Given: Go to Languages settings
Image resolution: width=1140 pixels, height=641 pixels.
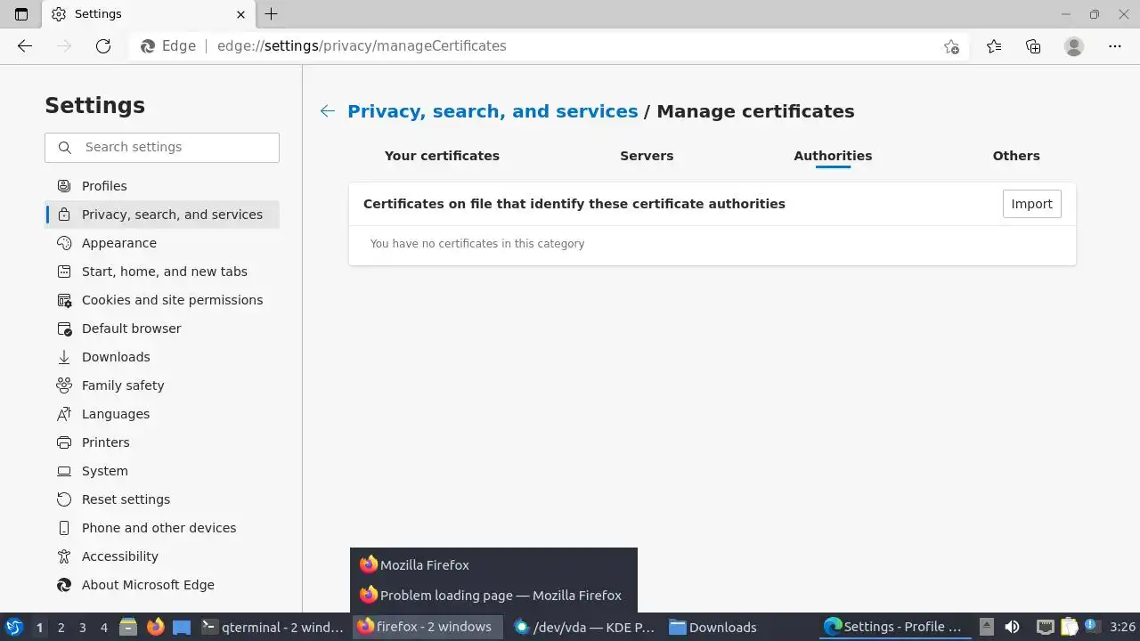Looking at the screenshot, I should pyautogui.click(x=162, y=414).
